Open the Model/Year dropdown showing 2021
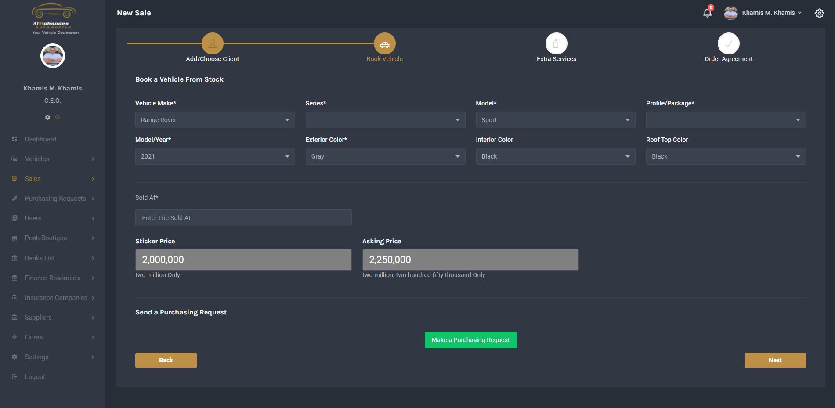 (x=215, y=156)
